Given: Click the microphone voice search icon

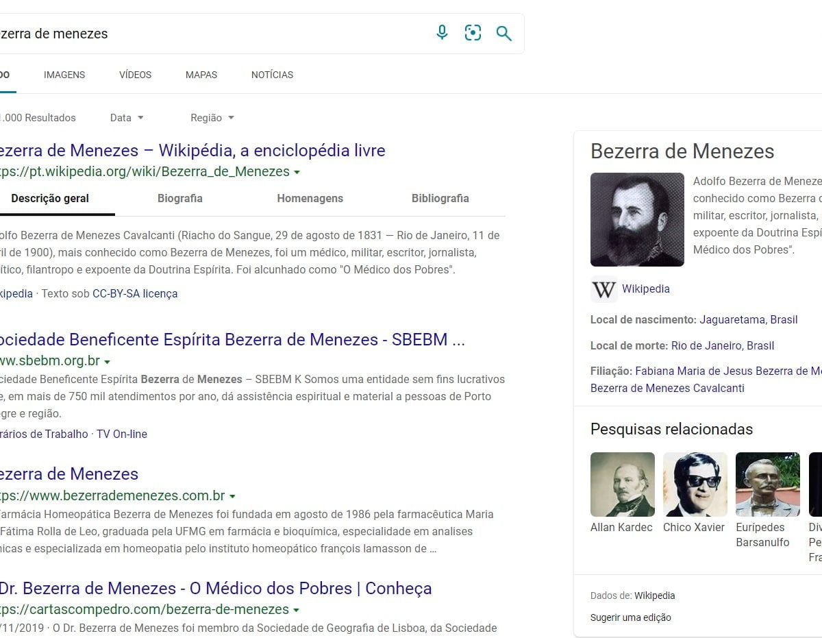Looking at the screenshot, I should click(x=443, y=33).
